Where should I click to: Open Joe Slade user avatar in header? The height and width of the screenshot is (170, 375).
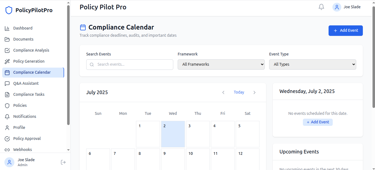click(337, 7)
